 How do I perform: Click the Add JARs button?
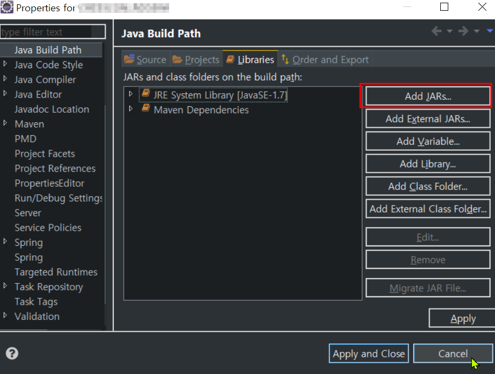click(x=428, y=96)
